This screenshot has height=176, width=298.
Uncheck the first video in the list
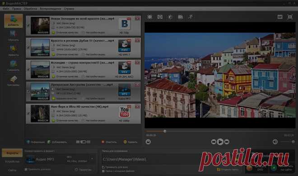tap(28, 25)
